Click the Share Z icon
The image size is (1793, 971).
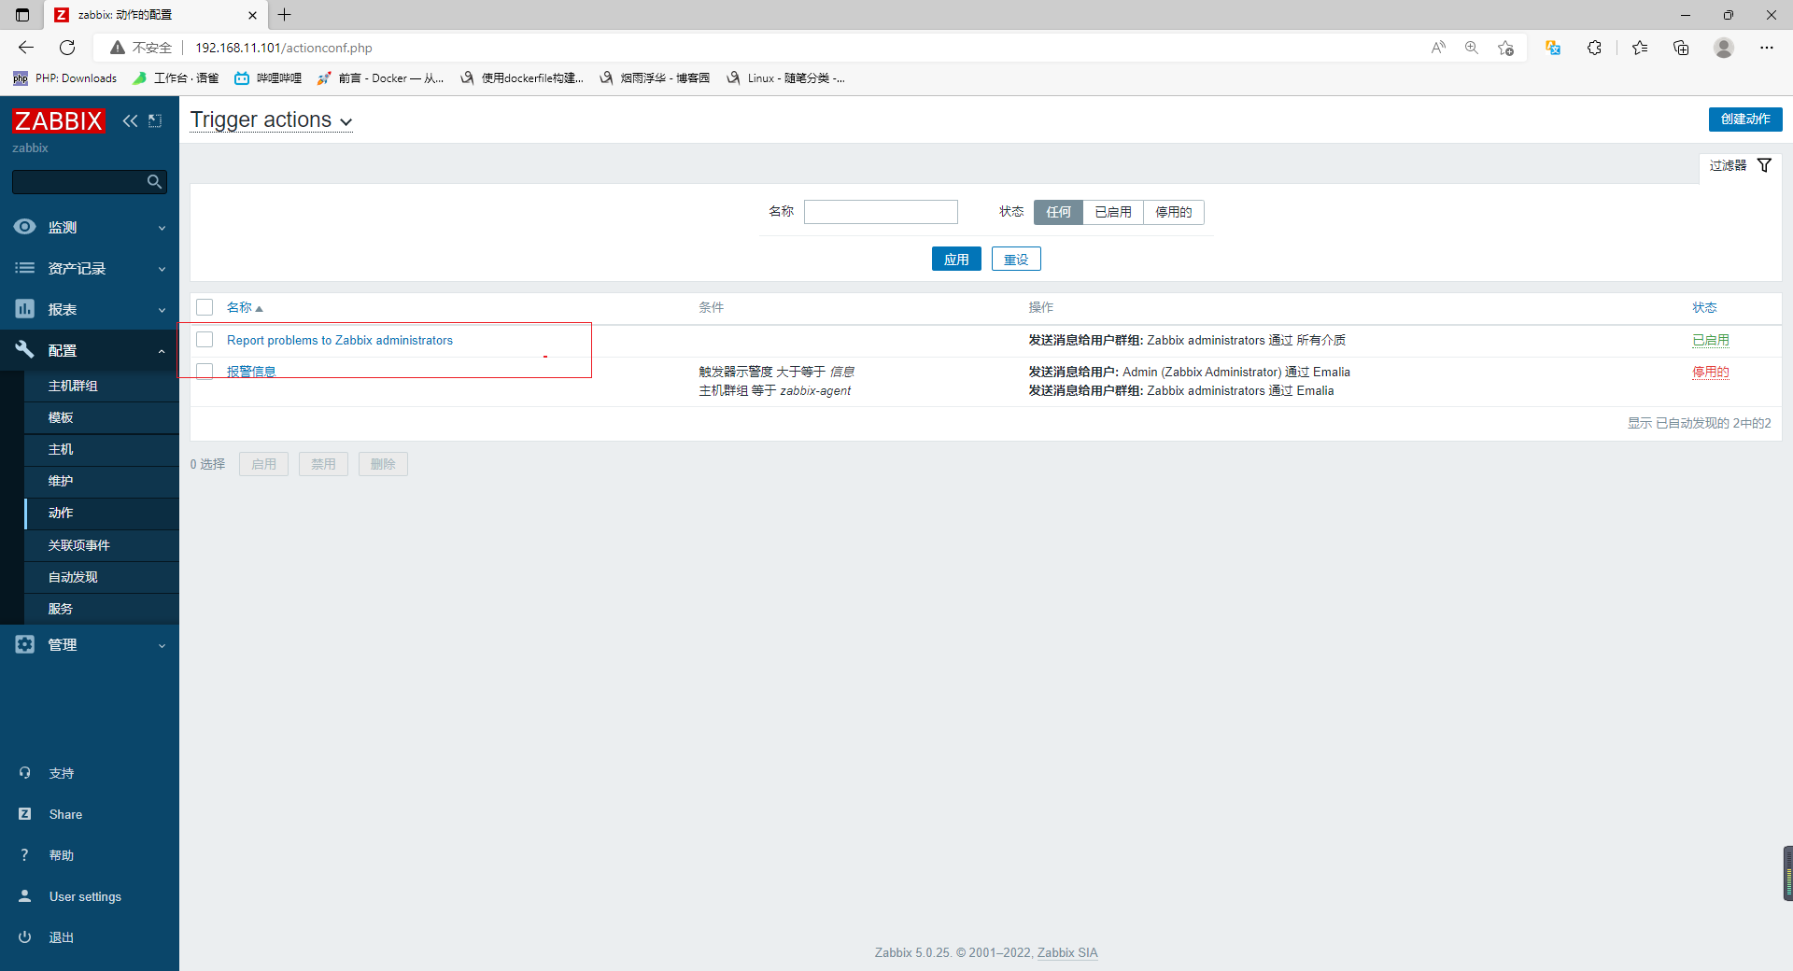click(x=25, y=814)
